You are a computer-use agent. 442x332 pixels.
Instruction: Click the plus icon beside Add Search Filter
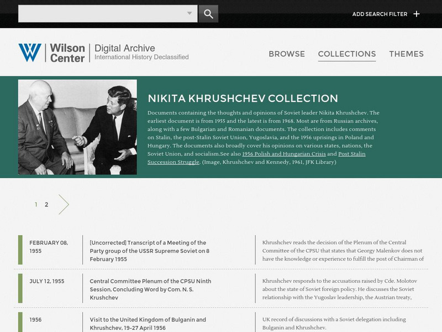coord(417,14)
